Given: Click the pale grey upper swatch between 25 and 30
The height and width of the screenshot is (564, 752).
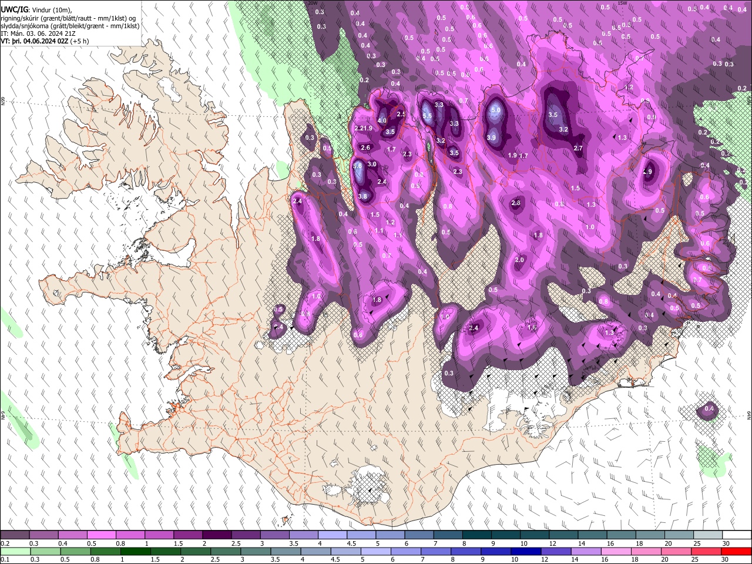Looking at the screenshot, I should point(707,535).
